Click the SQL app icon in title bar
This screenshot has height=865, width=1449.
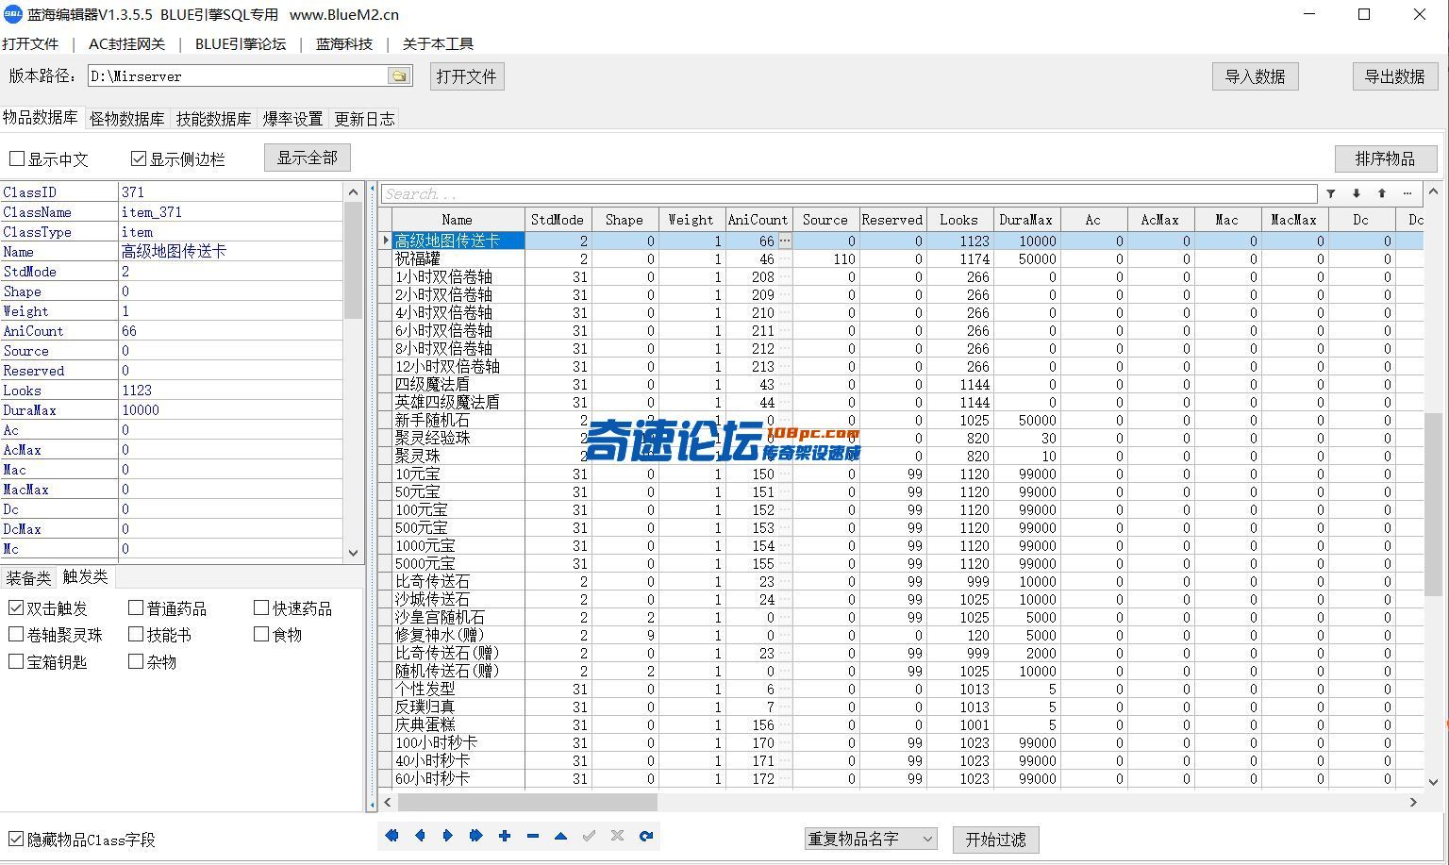(x=13, y=14)
